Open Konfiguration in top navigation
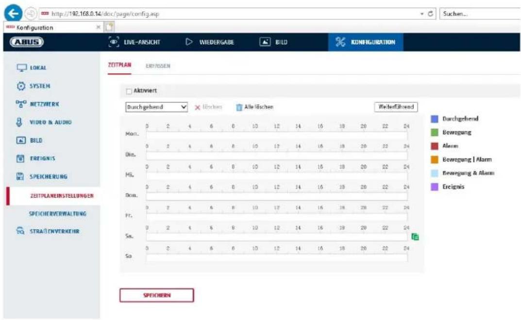Image resolution: width=521 pixels, height=320 pixels. tap(366, 42)
